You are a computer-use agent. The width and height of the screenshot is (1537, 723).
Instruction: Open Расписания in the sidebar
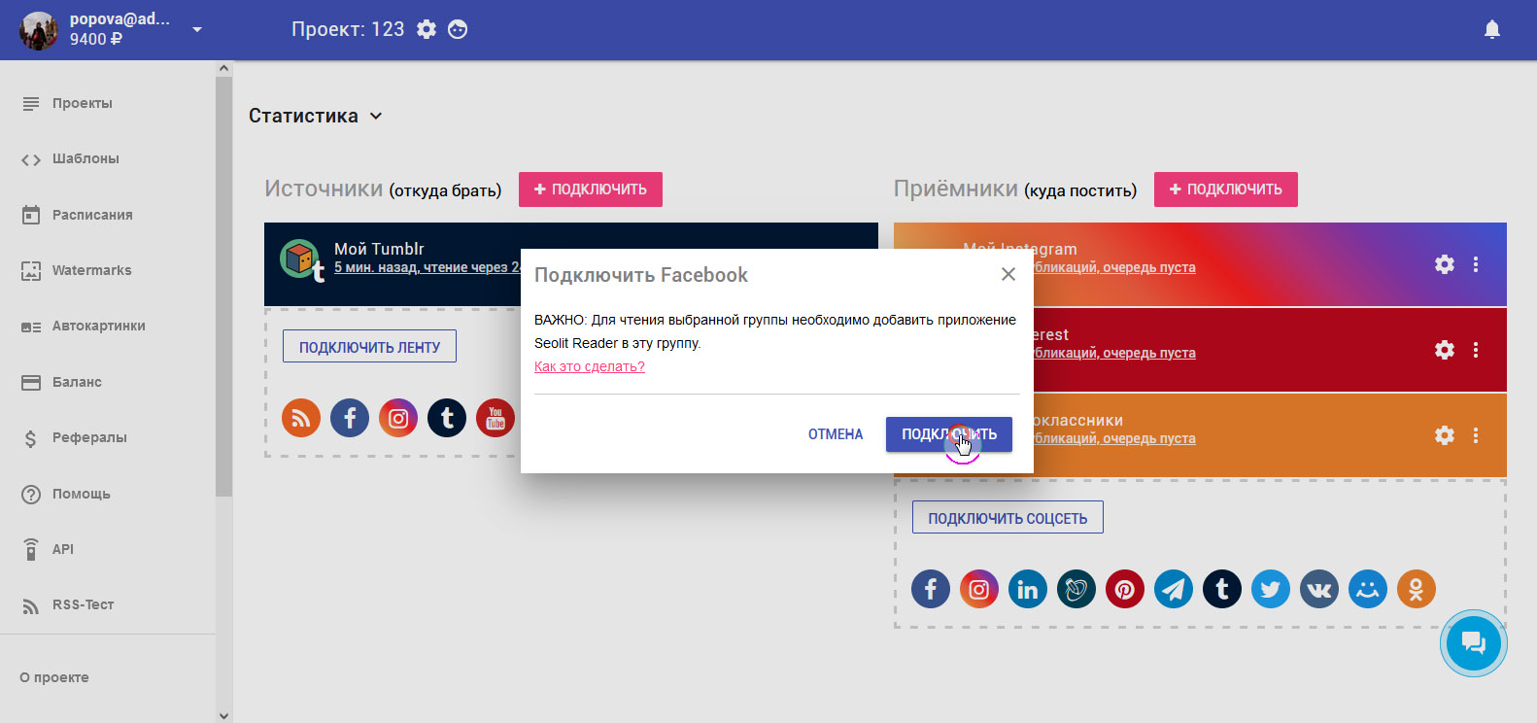pos(92,215)
